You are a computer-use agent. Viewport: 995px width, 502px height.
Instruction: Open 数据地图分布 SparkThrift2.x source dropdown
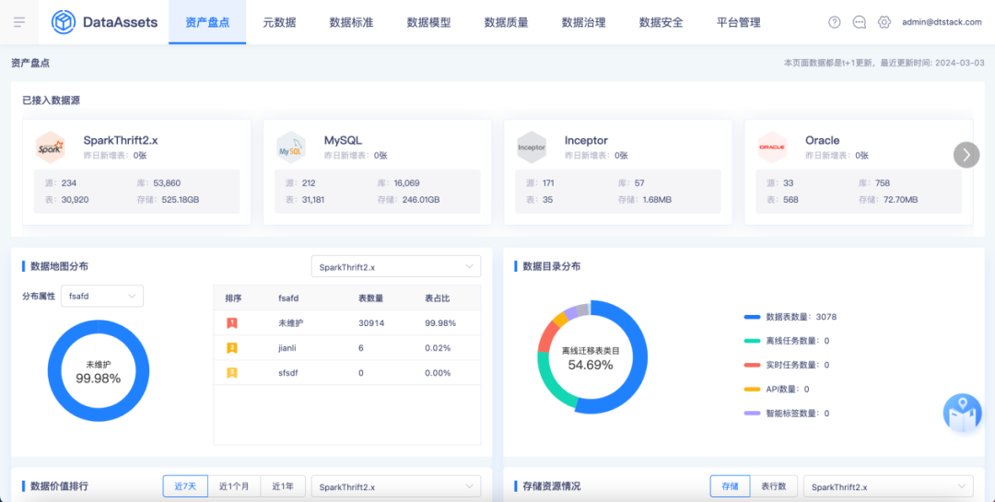tap(396, 266)
